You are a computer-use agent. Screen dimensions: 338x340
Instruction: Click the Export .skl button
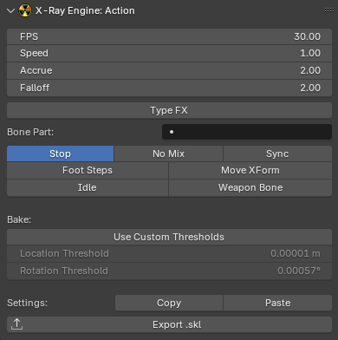(169, 324)
